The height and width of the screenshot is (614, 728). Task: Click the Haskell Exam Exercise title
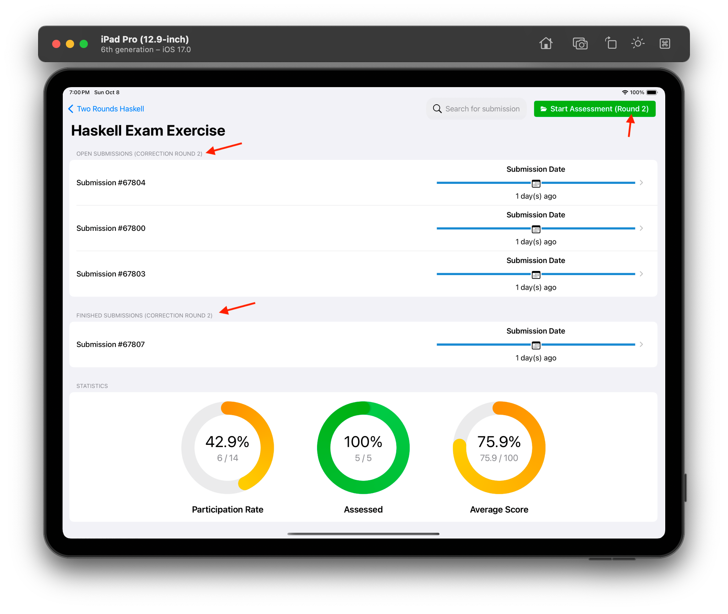click(x=148, y=131)
